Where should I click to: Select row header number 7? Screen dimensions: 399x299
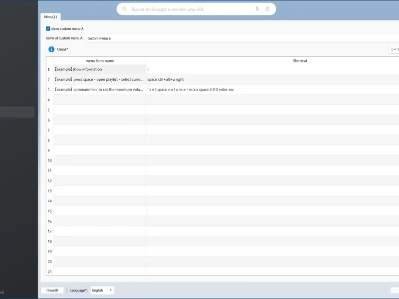coord(50,130)
